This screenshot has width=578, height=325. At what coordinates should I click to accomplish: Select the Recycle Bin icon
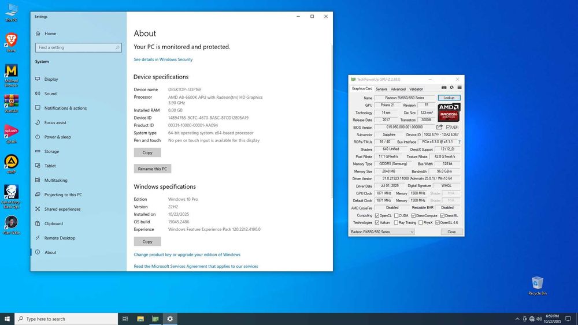tap(538, 286)
